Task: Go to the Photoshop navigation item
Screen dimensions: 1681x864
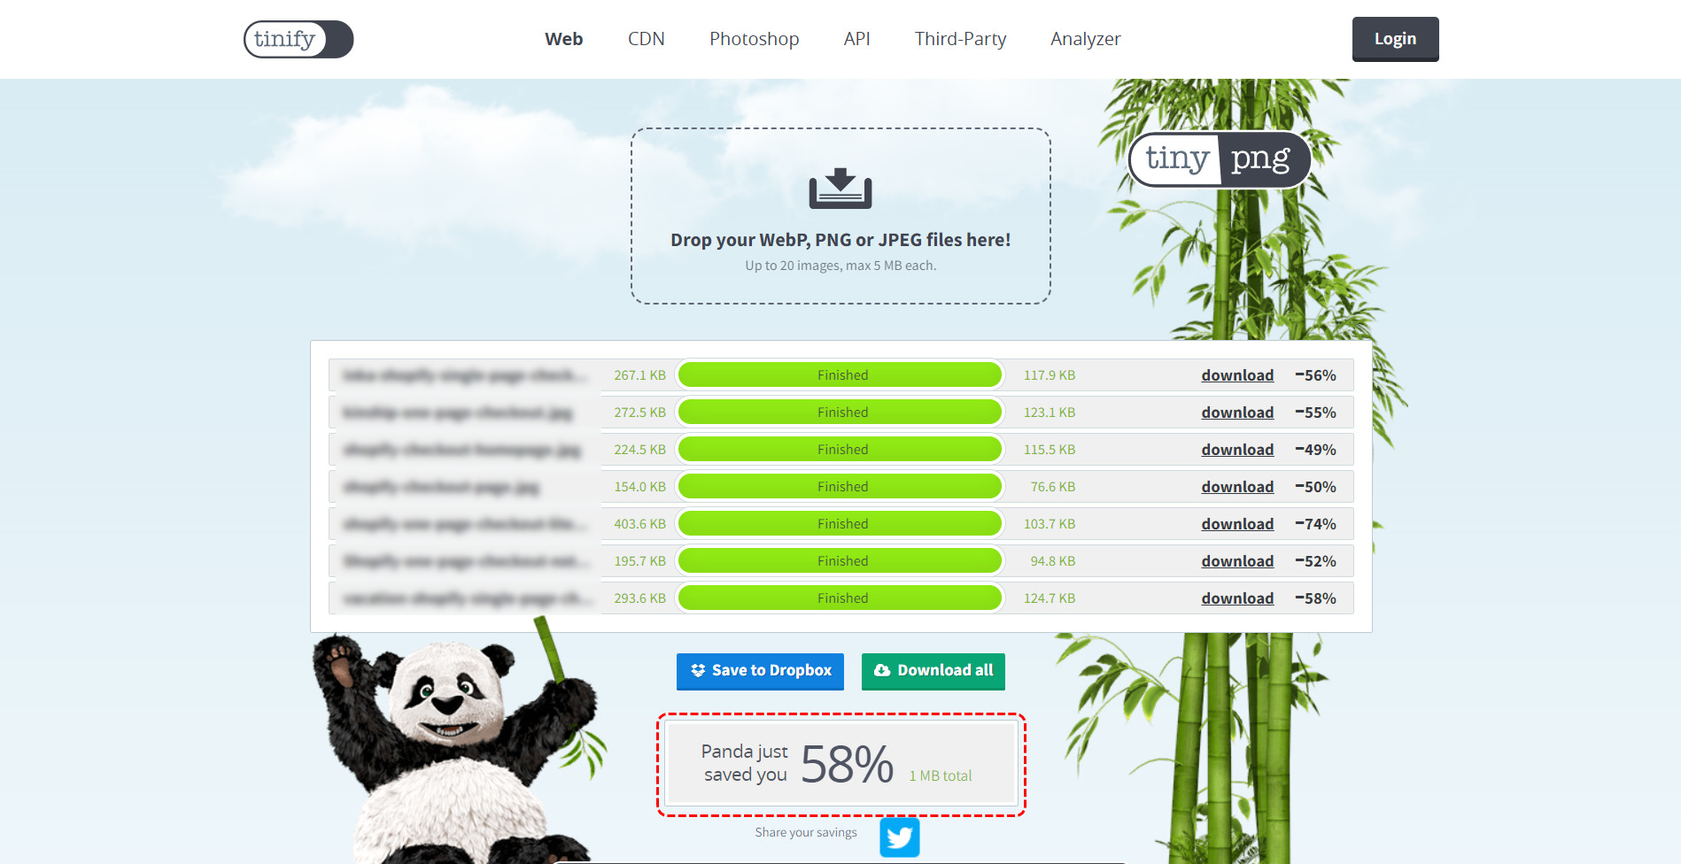Action: (754, 39)
